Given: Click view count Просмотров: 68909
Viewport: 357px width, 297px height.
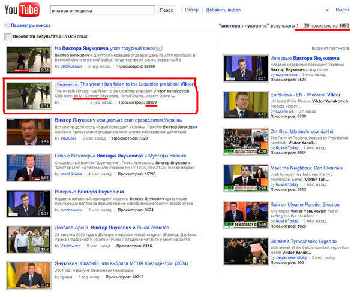Looking at the screenshot, I should point(138,102).
